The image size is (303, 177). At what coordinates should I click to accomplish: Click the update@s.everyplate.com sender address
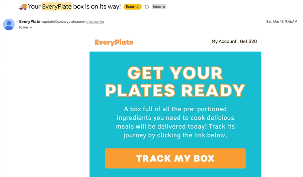point(63,22)
